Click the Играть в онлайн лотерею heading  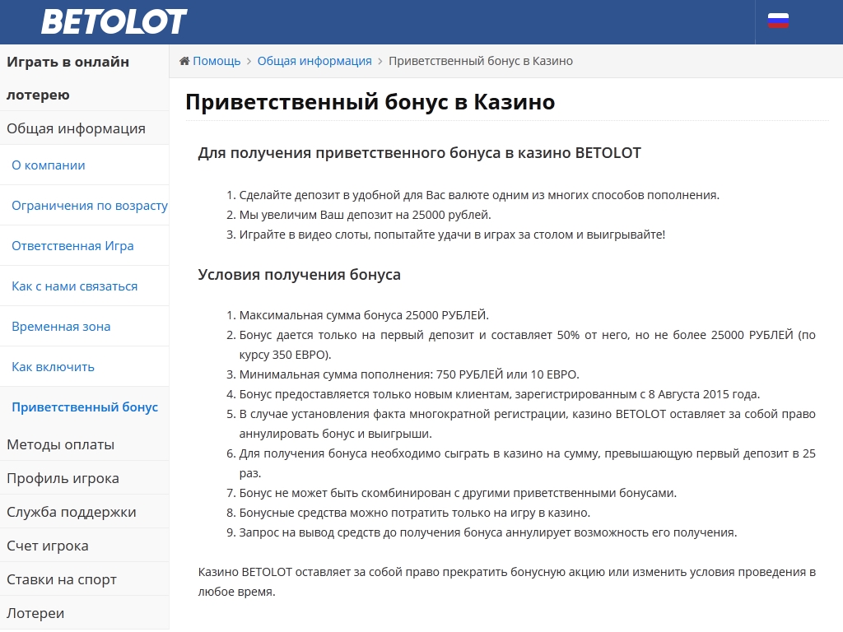coord(68,78)
